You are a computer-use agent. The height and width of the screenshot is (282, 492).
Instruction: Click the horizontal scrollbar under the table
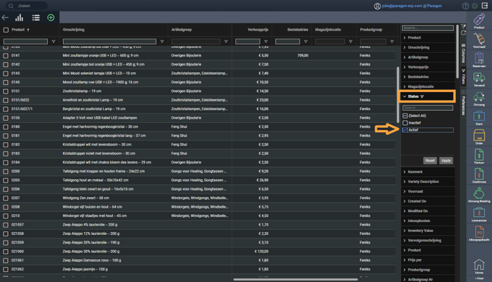tap(295, 279)
